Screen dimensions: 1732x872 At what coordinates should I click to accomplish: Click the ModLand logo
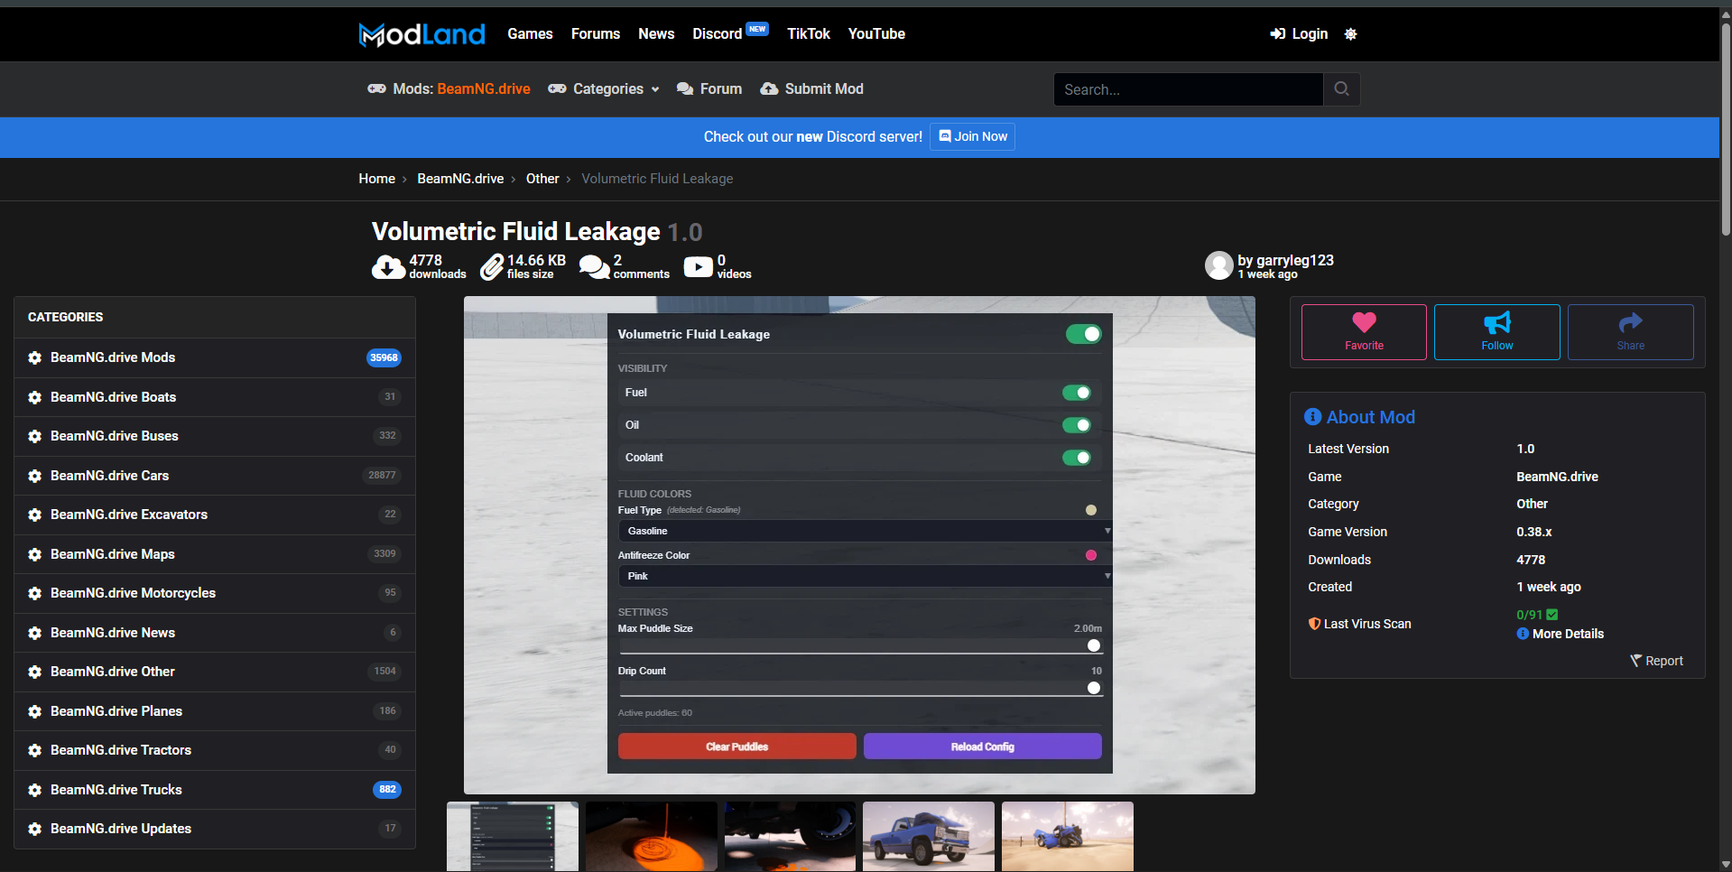click(421, 34)
